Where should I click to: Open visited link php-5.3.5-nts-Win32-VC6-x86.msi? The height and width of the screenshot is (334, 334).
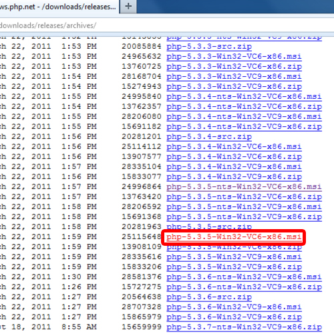[x=244, y=186]
